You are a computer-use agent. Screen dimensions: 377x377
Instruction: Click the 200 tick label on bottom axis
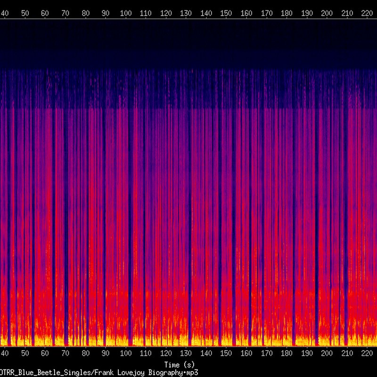coord(327,353)
